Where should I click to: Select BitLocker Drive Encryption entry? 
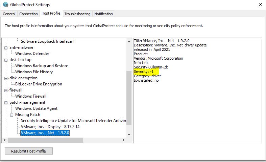39,84
